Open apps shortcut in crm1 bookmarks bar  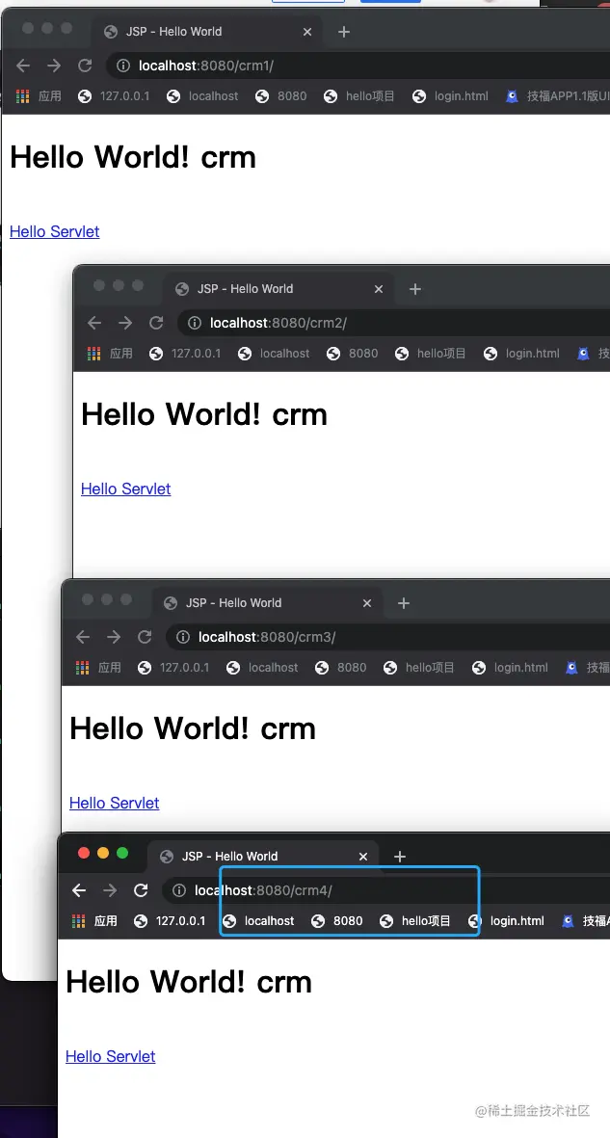pos(40,95)
